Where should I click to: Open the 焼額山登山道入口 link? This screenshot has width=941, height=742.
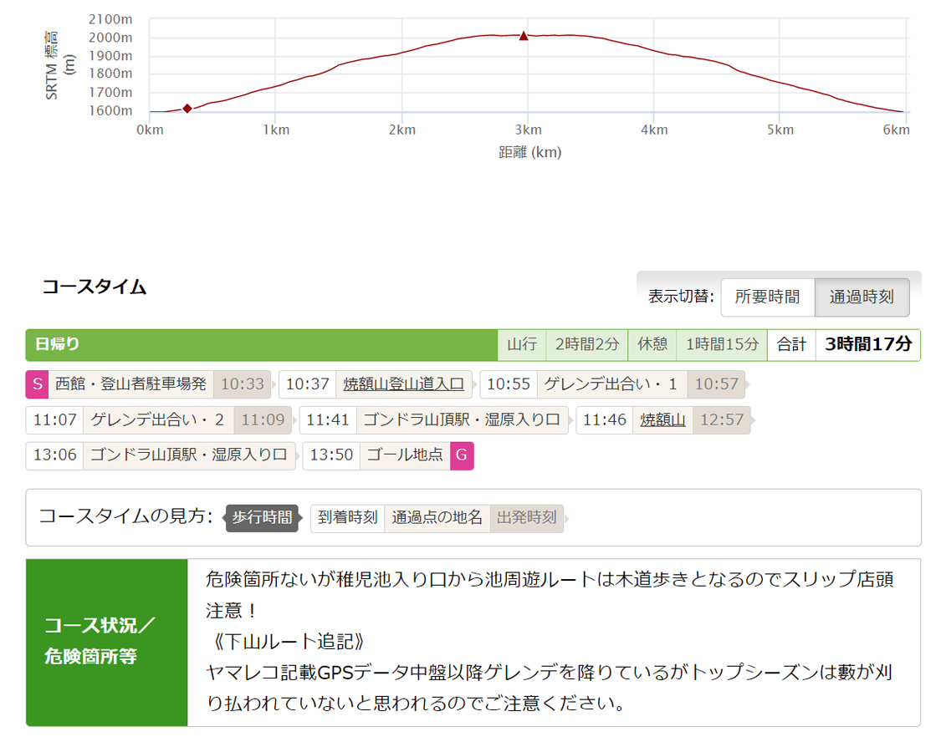pyautogui.click(x=403, y=384)
